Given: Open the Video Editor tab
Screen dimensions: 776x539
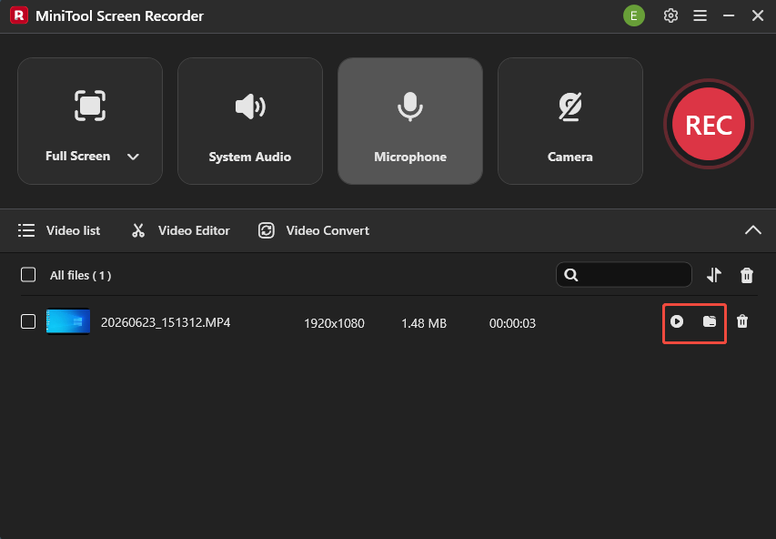Looking at the screenshot, I should click(181, 230).
